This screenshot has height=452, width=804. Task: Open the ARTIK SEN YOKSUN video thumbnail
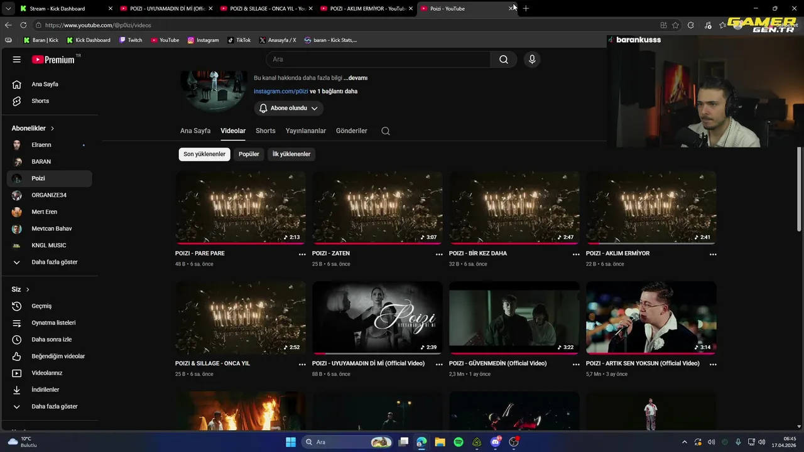click(651, 318)
